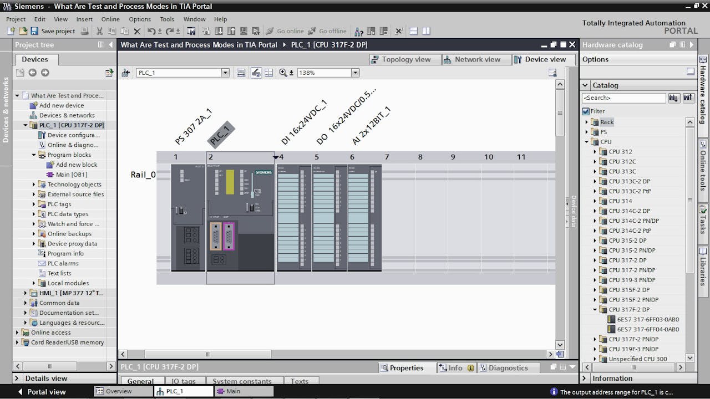This screenshot has width=710, height=399.
Task: Click the hardware catalog Search field
Action: pos(623,98)
